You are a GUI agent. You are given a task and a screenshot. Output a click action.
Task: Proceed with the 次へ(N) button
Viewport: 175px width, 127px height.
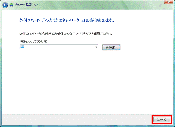[162, 119]
